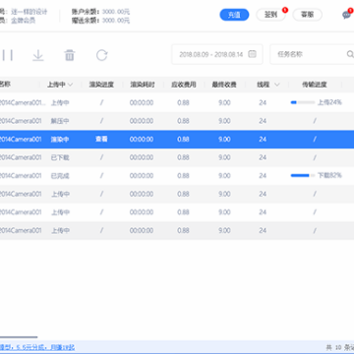The image size is (354, 354).
Task: Click the 账户余额 3000.00元 value
Action: [116, 12]
